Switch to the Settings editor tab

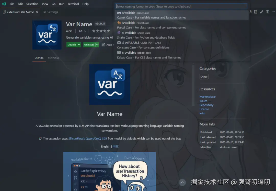[x=51, y=12]
